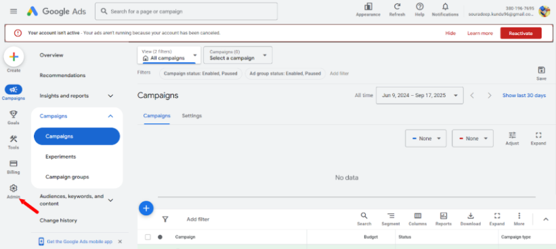Switch to the Settings tab

192,116
